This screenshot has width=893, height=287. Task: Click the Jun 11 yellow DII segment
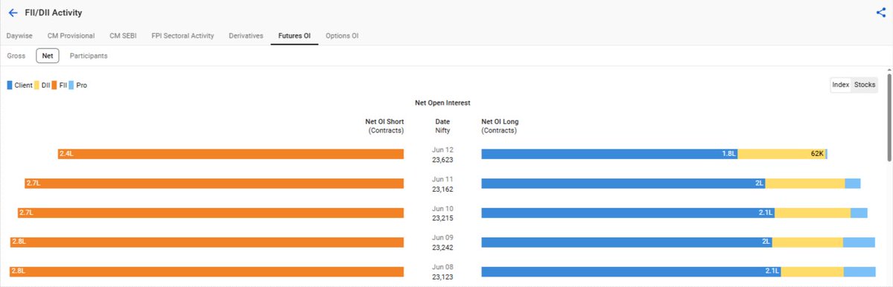coord(804,183)
